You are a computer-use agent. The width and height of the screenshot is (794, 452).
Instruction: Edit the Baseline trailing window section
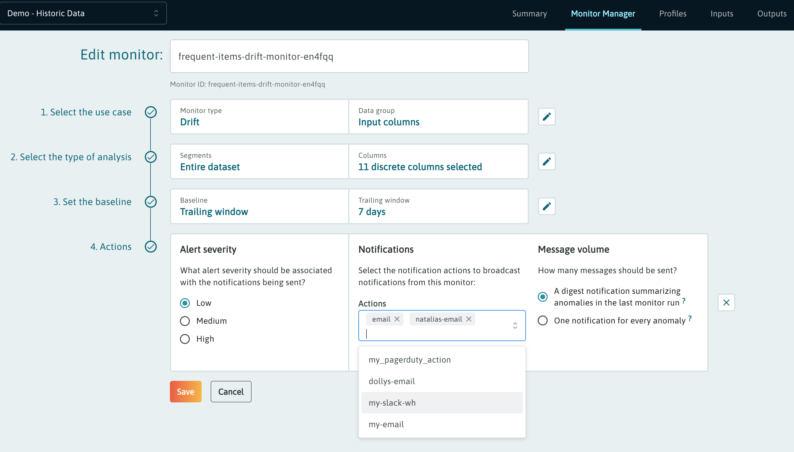pyautogui.click(x=546, y=206)
